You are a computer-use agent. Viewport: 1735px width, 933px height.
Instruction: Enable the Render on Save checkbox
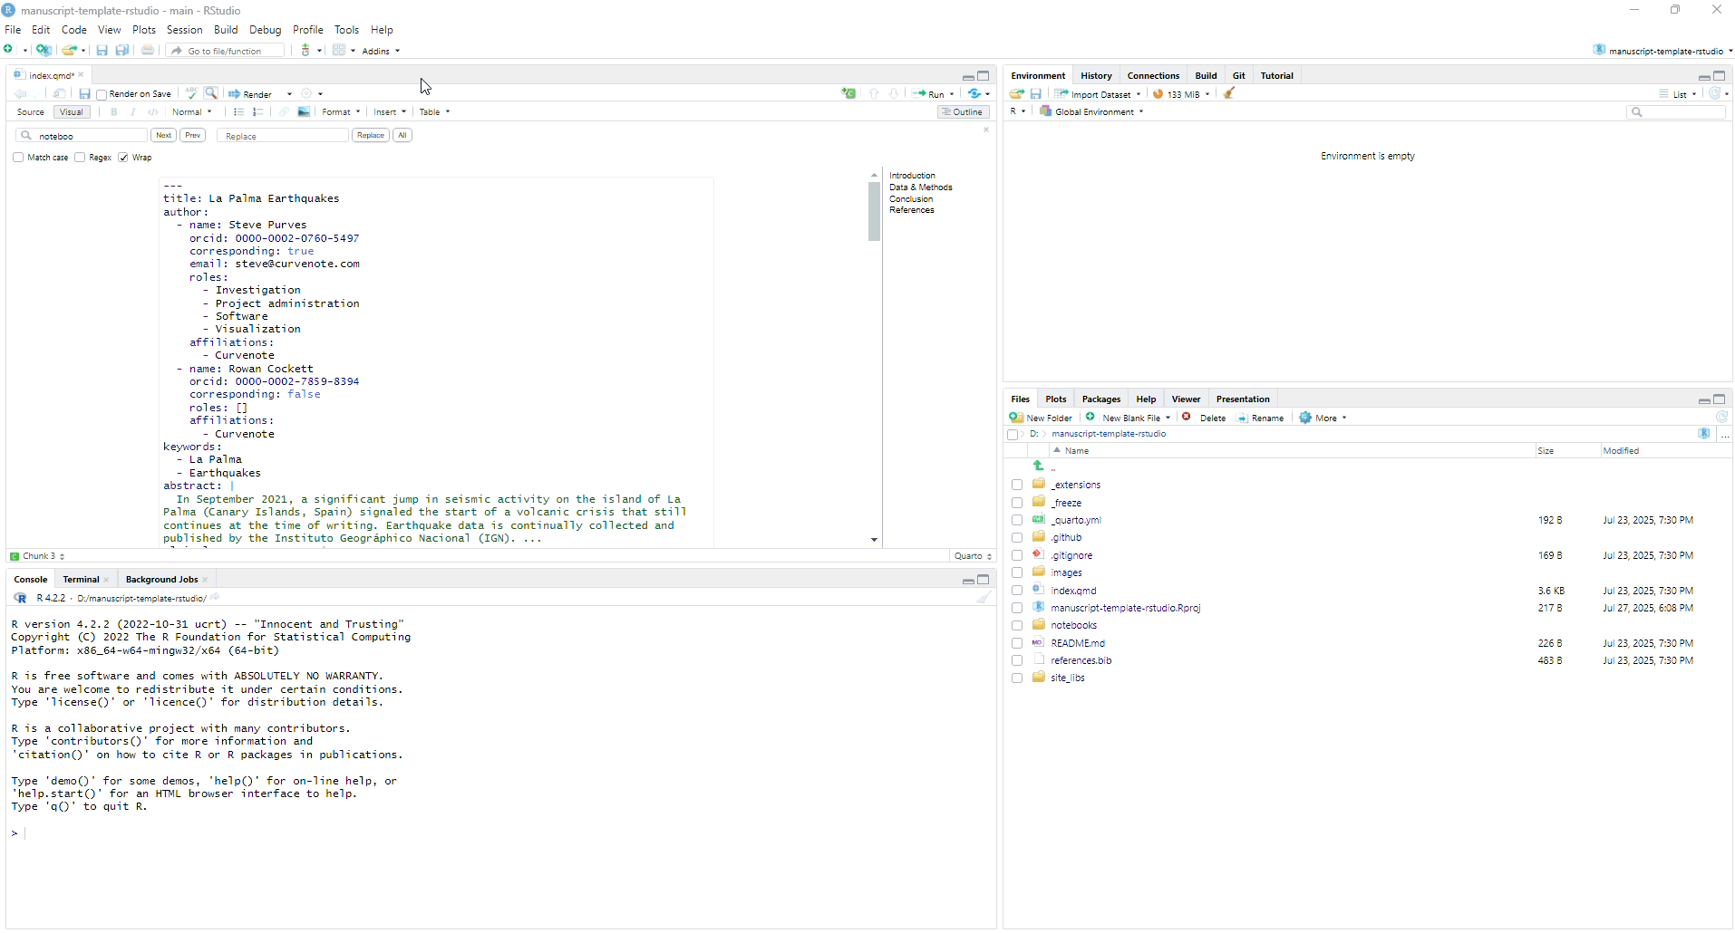(102, 94)
